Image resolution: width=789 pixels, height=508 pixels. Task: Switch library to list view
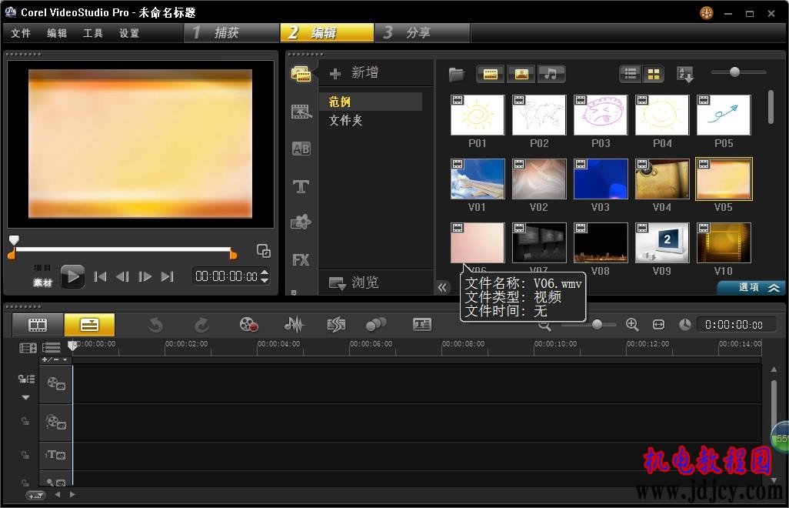(x=631, y=75)
